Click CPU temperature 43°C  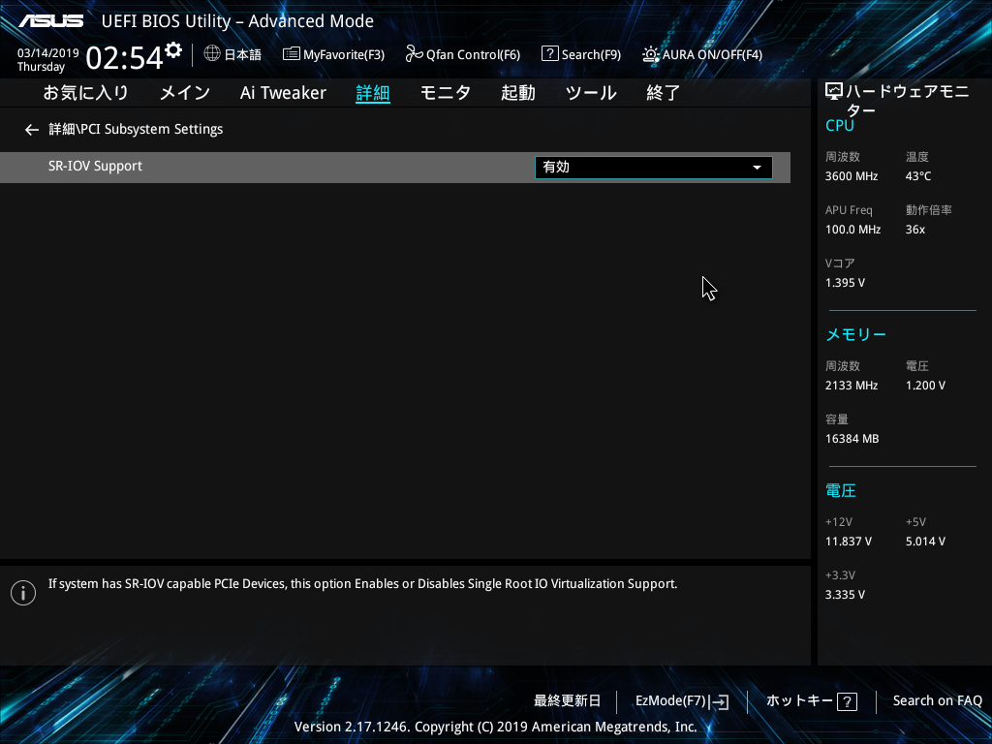(x=918, y=176)
